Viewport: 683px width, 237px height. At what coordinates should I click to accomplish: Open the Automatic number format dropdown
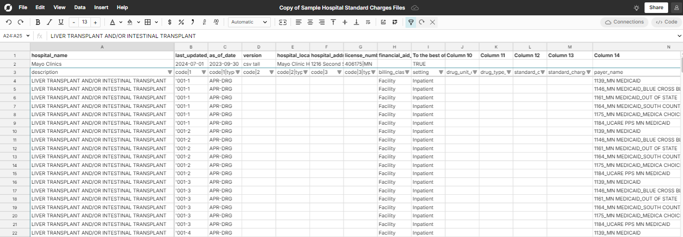pyautogui.click(x=249, y=22)
